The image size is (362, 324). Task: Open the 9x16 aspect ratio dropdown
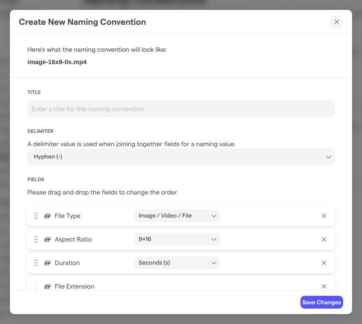[177, 239]
